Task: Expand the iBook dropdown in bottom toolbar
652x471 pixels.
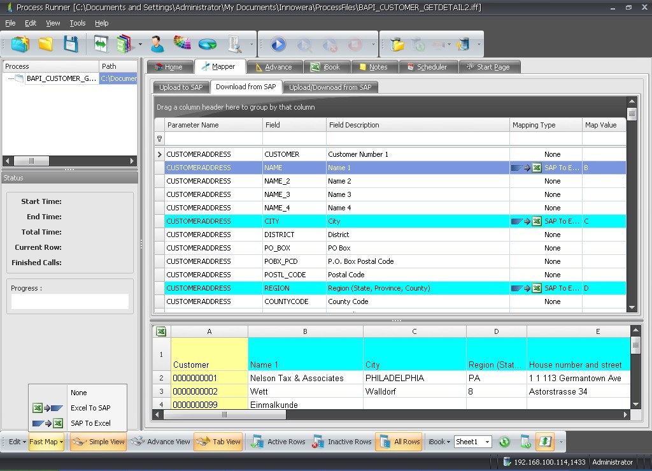Action: 439,442
